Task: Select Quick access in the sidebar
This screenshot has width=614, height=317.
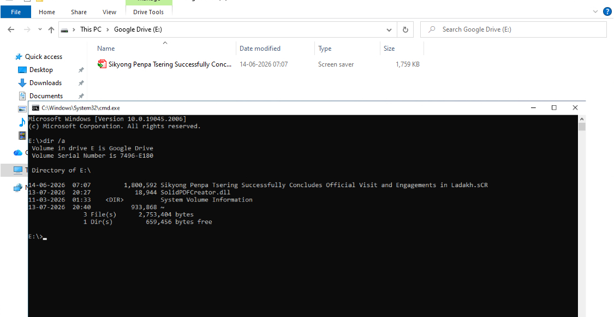Action: (44, 57)
